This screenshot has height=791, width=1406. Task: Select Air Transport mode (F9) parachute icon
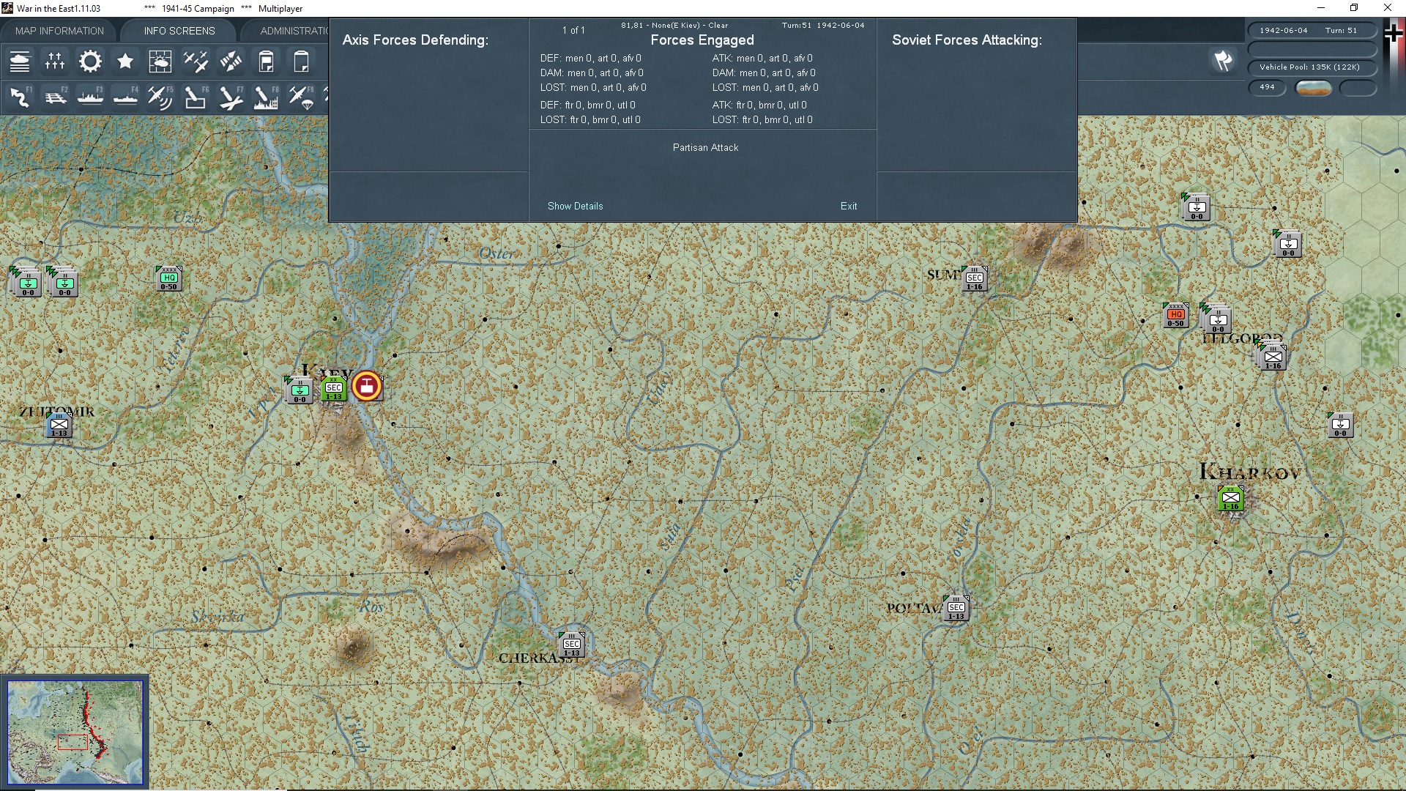point(301,97)
